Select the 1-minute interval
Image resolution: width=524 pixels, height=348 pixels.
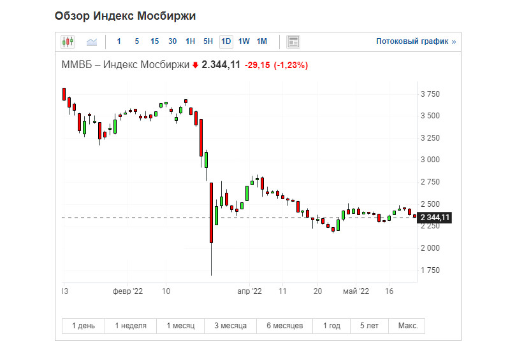119,41
